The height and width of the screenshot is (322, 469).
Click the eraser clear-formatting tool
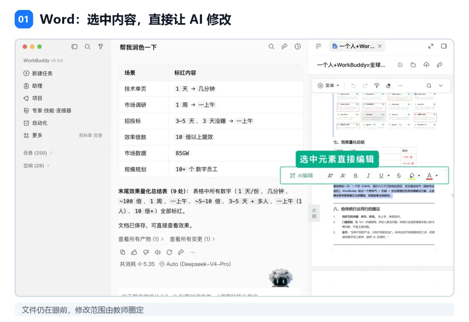click(x=388, y=86)
